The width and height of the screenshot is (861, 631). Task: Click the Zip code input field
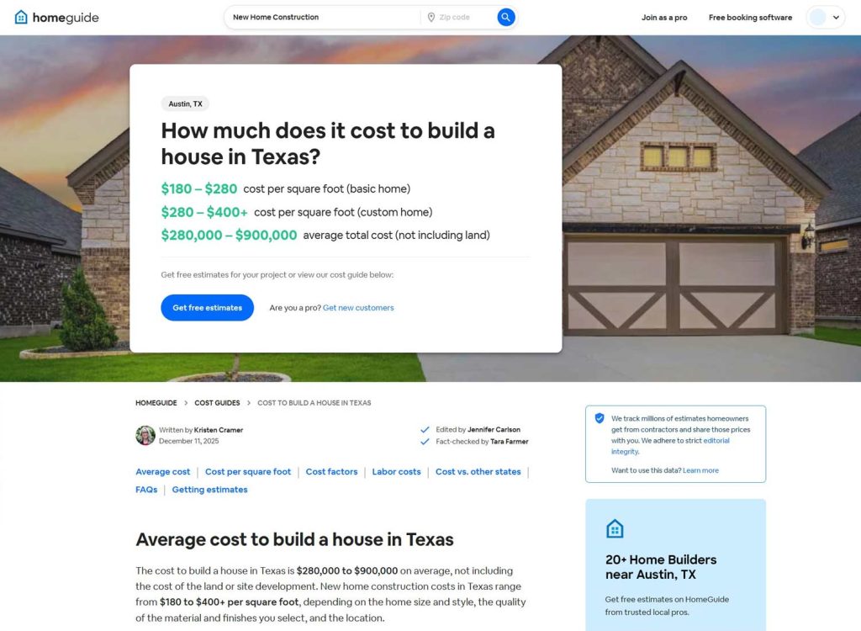point(462,17)
